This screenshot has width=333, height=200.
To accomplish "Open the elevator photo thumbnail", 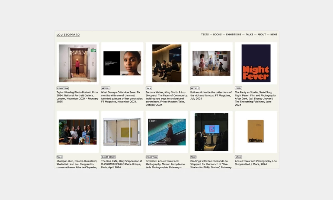I will coord(77,63).
